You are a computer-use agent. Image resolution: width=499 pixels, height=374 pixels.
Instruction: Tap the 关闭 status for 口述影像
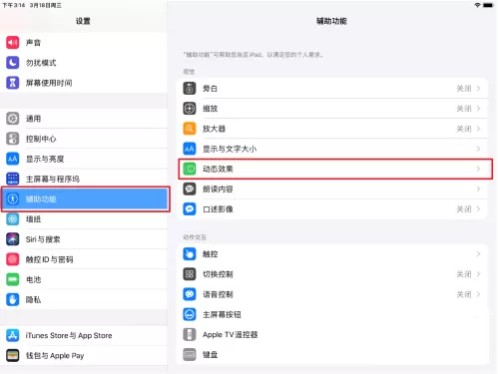464,209
